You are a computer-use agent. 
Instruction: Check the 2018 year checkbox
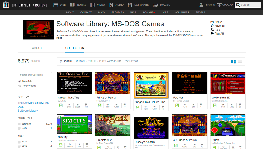(x=19, y=146)
